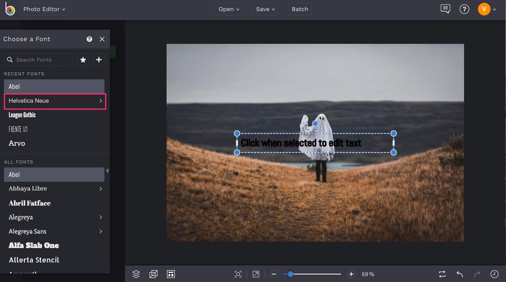506x282 pixels.
Task: Expand Helvetica Neue font variants chevron
Action: point(101,101)
